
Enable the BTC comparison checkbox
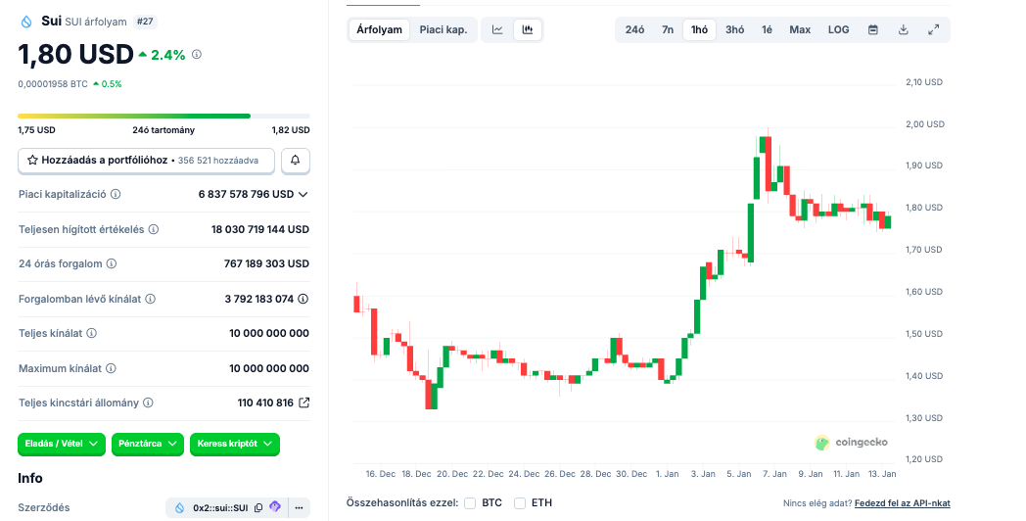click(470, 503)
